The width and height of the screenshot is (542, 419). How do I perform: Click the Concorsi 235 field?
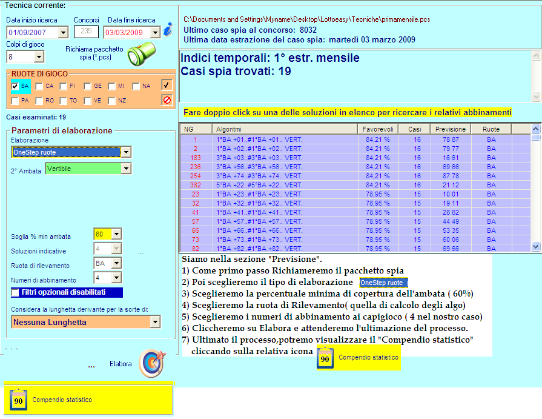tap(86, 32)
